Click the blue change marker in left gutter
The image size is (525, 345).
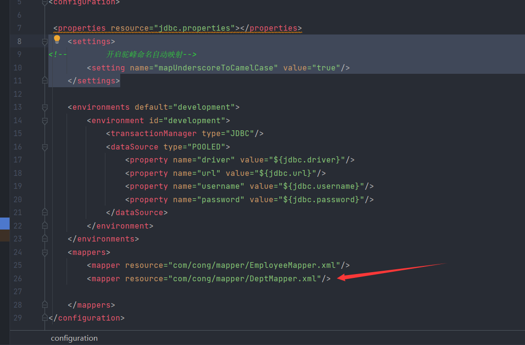pyautogui.click(x=5, y=223)
